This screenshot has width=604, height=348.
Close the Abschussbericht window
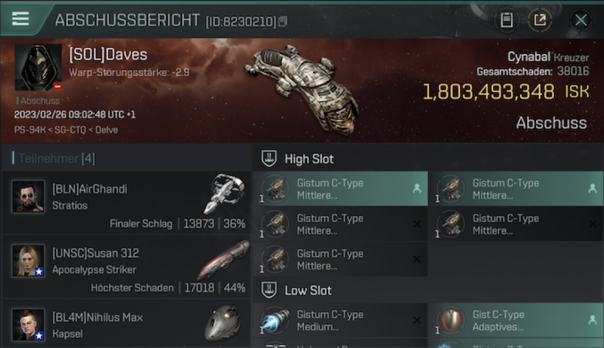click(x=581, y=20)
